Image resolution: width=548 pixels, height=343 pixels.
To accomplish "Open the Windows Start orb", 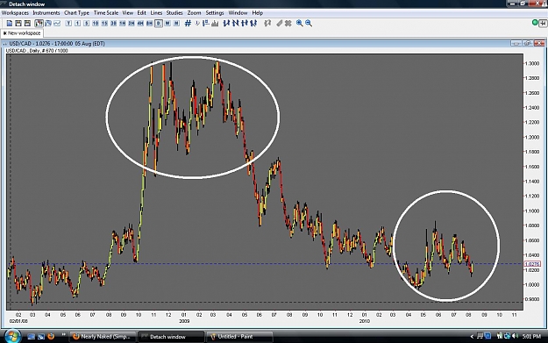I will [12, 336].
